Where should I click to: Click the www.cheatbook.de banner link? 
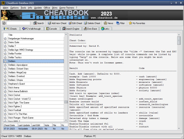pos(104,18)
